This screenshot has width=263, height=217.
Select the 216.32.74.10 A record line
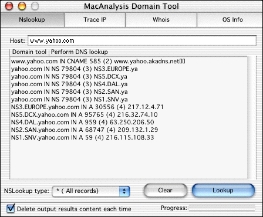coord(85,115)
